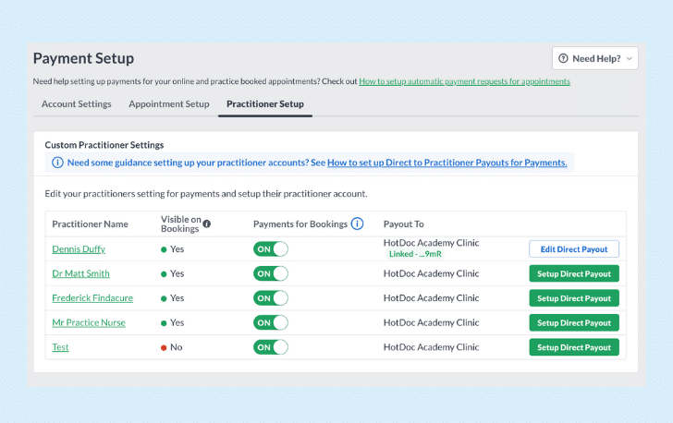
Task: Expand the Need Help dropdown chevron
Action: [630, 59]
